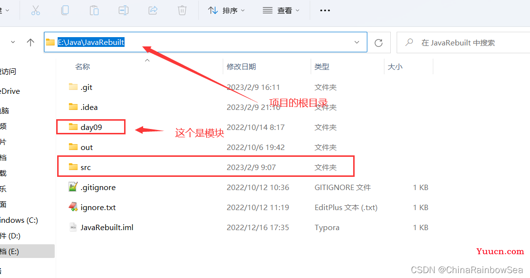
Task: Click the Share icon in toolbar
Action: point(153,10)
